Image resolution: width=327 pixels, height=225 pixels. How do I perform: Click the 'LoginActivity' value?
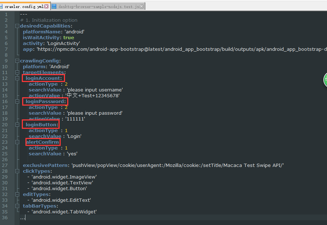[63, 44]
